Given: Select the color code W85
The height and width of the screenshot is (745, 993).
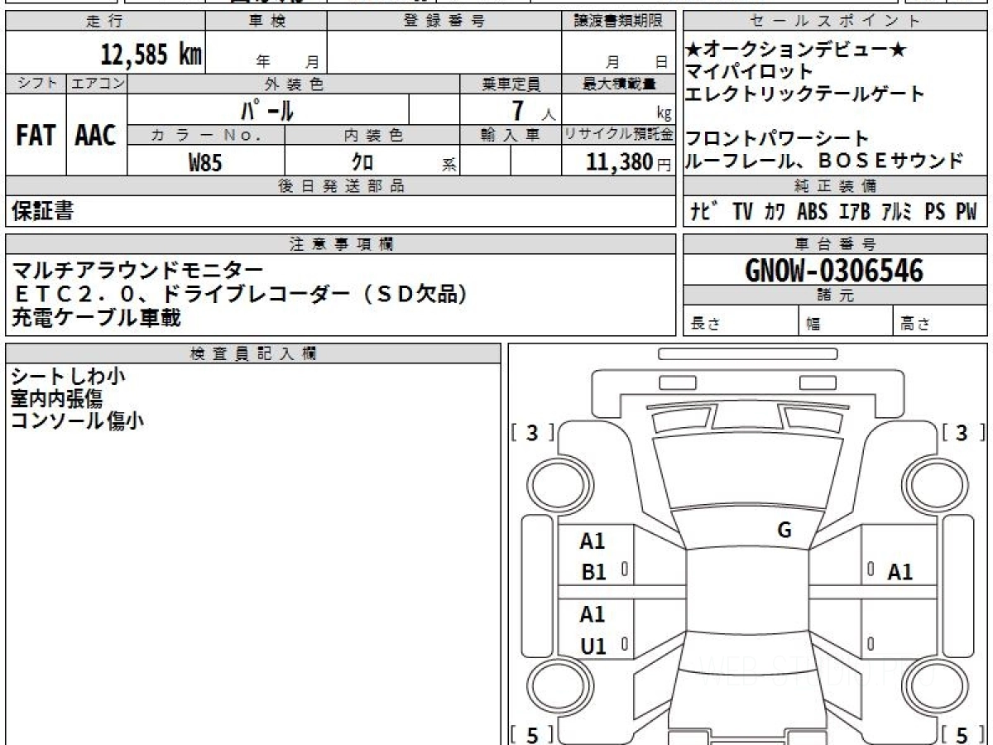Looking at the screenshot, I should tap(205, 163).
